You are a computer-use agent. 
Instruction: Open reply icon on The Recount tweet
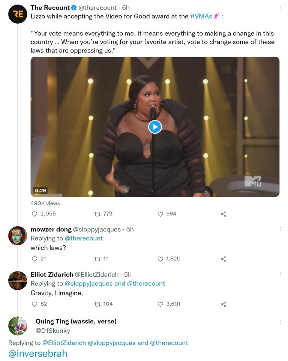click(34, 214)
